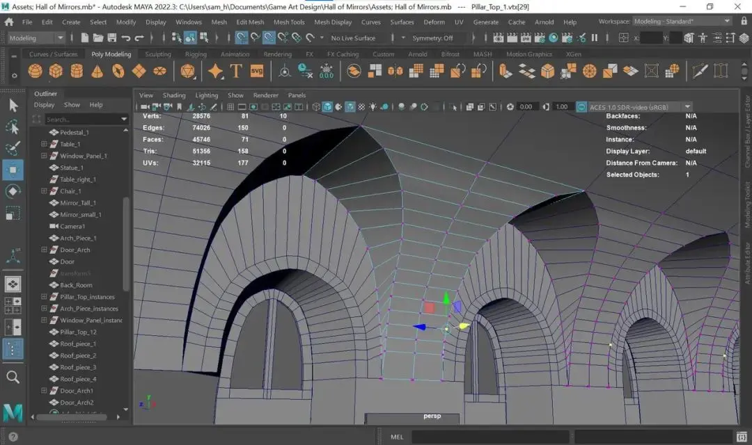Screen dimensions: 752x445
Task: Expand the Chair_1 node in Outliner
Action: coord(44,191)
